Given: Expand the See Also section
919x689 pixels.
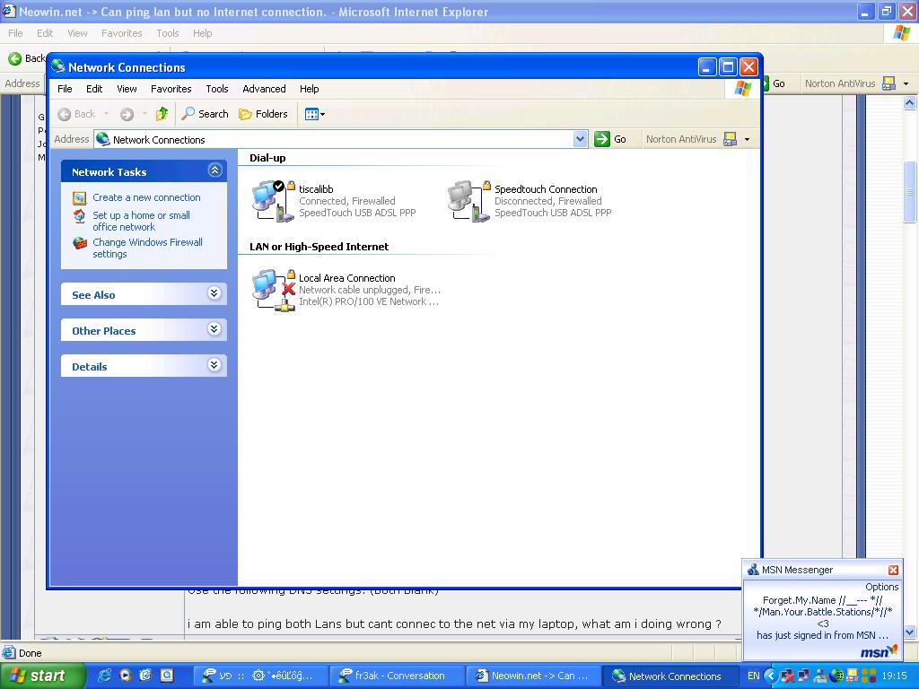Looking at the screenshot, I should pyautogui.click(x=214, y=293).
